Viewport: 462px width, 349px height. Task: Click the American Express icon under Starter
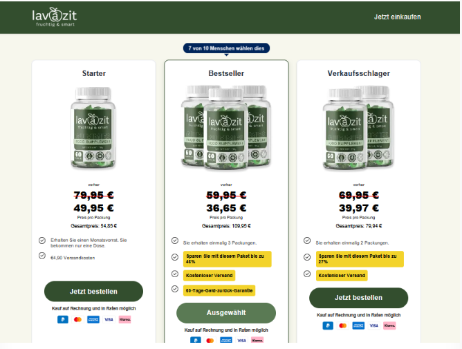coord(93,319)
